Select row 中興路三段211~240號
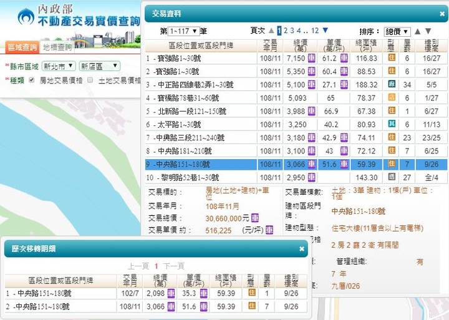Image resolution: width=449 pixels, height=320 pixels. [x=296, y=138]
